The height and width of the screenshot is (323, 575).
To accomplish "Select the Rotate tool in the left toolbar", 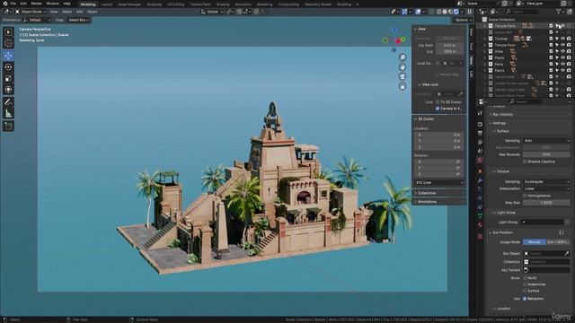I will pyautogui.click(x=8, y=67).
